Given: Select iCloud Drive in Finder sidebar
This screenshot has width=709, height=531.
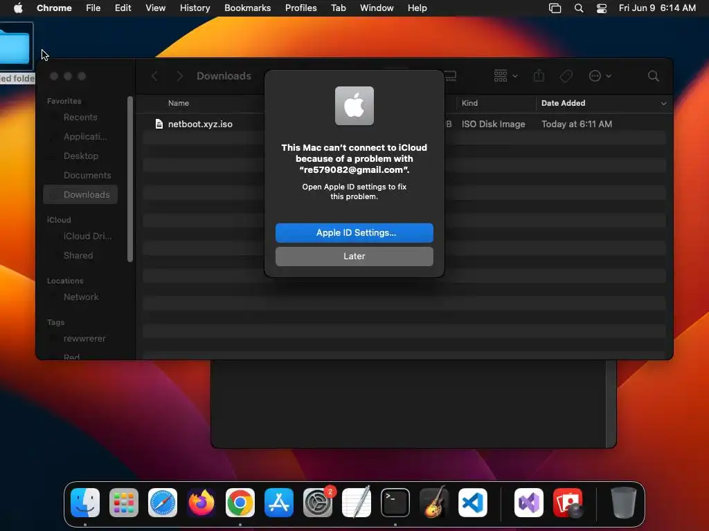Looking at the screenshot, I should [x=80, y=236].
